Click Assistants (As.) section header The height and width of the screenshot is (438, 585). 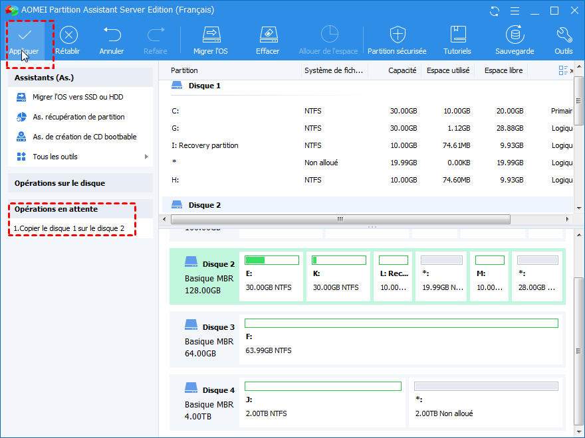point(80,78)
